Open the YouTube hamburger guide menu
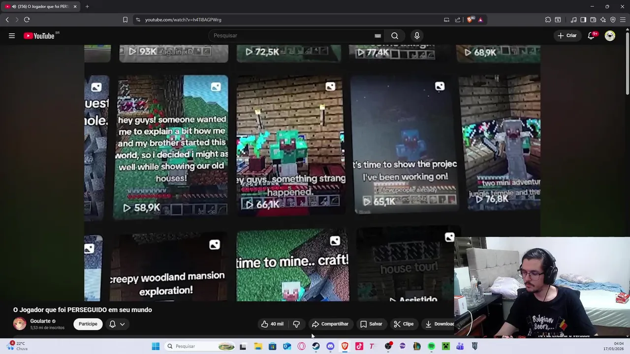 [x=12, y=35]
